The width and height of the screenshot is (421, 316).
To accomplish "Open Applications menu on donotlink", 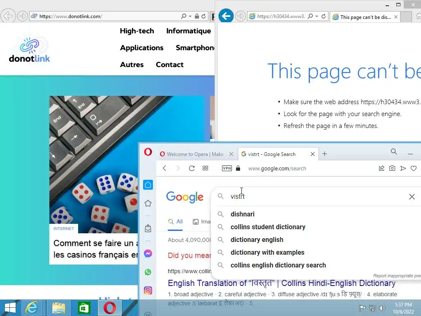I will pyautogui.click(x=141, y=48).
